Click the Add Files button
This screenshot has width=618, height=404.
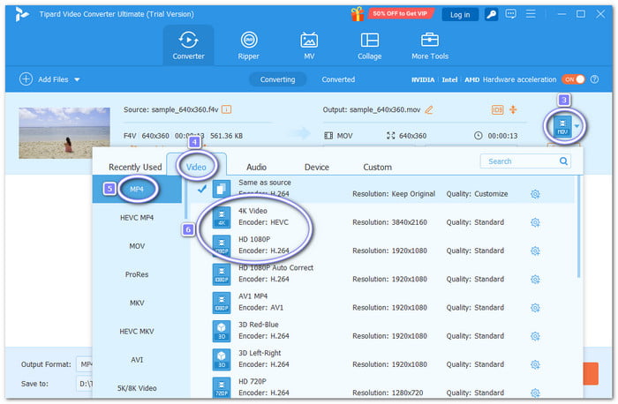[x=44, y=79]
